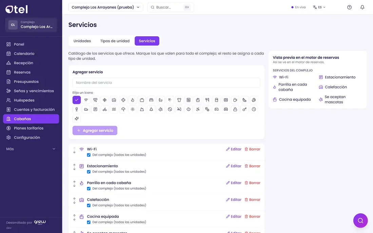Screen dimensions: 373x233
Task: Go to Huéspedes in the sidebar
Action: (x=31, y=100)
